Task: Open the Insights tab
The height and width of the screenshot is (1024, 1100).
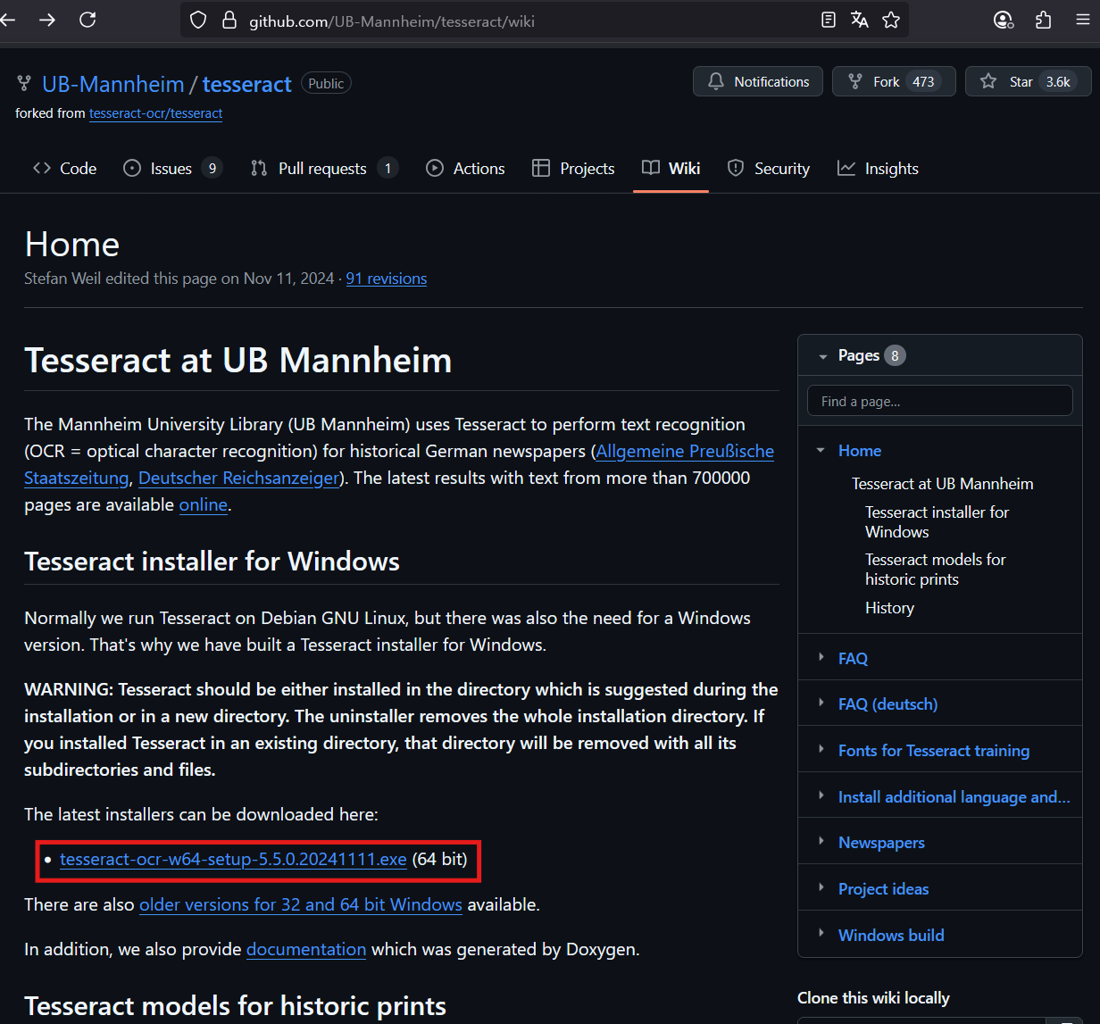Action: [x=878, y=168]
